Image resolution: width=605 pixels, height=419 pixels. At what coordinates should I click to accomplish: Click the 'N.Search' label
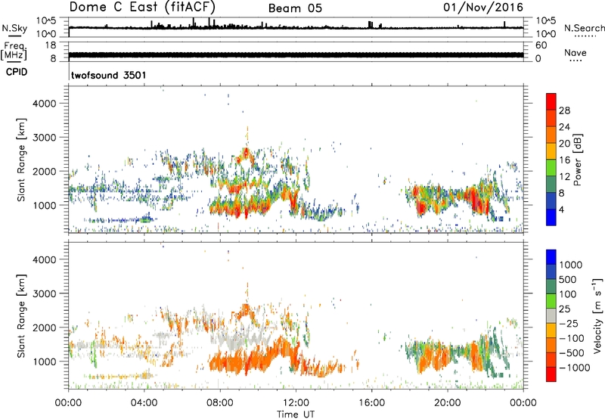coord(584,28)
